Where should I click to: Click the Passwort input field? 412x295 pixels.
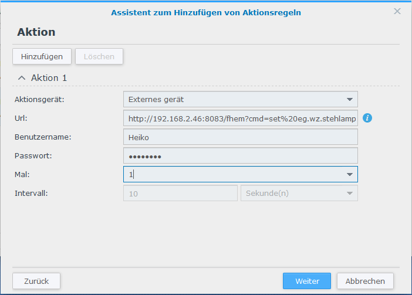[x=241, y=155]
